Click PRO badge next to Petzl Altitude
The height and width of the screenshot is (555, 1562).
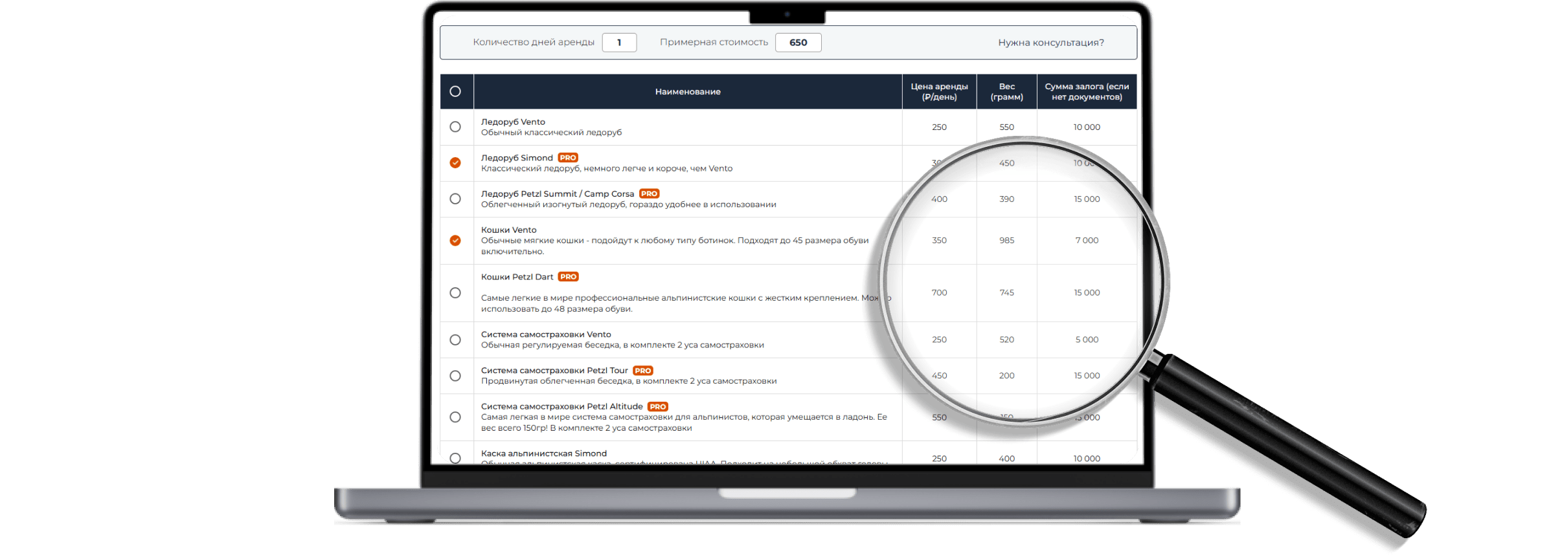pos(658,407)
